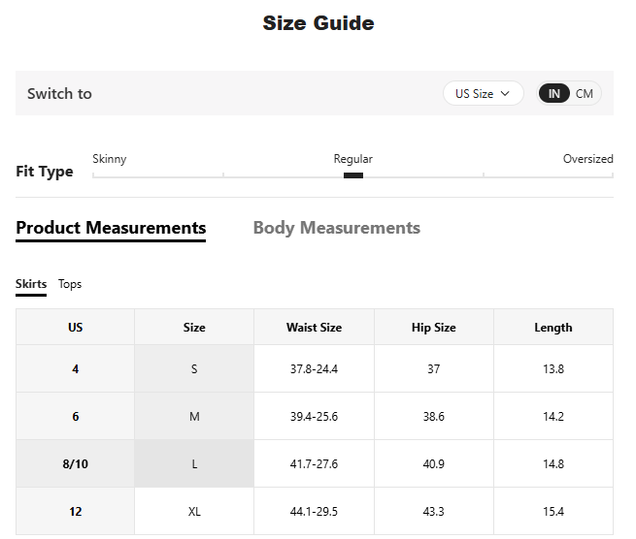Click hip size value 38.6
Image resolution: width=636 pixels, height=539 pixels.
(x=434, y=416)
